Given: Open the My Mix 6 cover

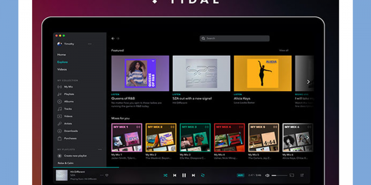Looking at the screenshot, I should coord(298,138).
